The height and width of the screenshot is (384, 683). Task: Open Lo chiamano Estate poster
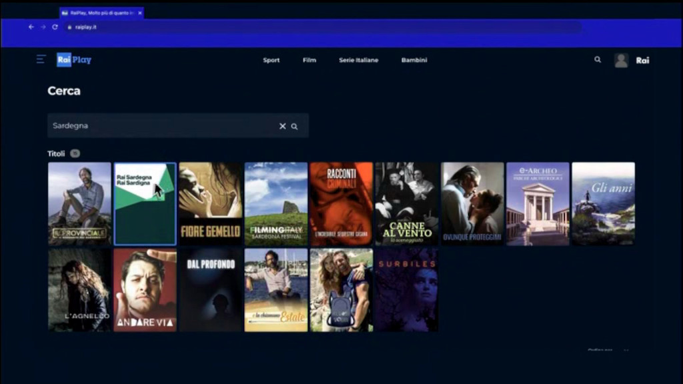click(x=276, y=290)
